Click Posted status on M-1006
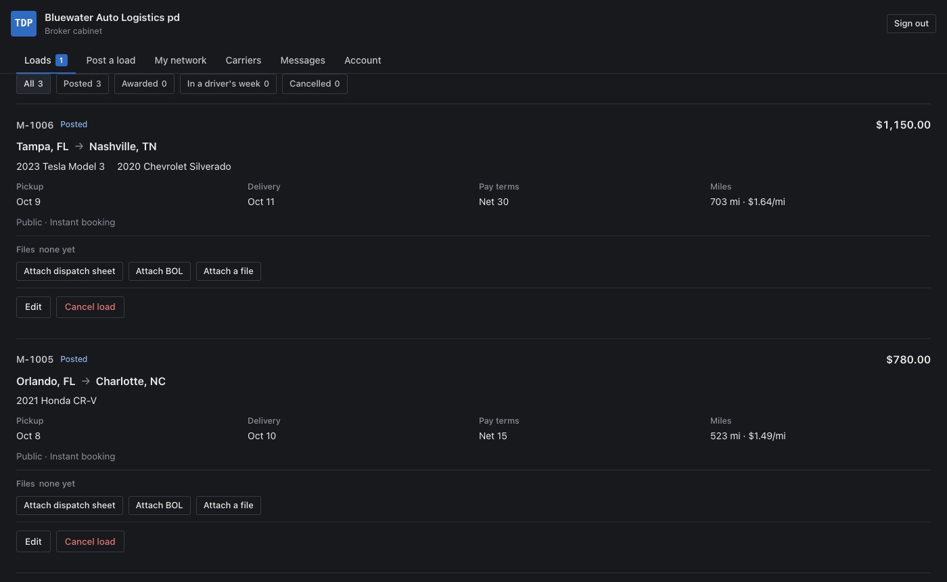Screen dimensions: 947x582 point(74,125)
